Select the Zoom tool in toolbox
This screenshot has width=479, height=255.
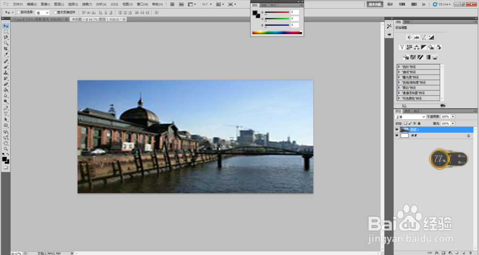point(6,149)
